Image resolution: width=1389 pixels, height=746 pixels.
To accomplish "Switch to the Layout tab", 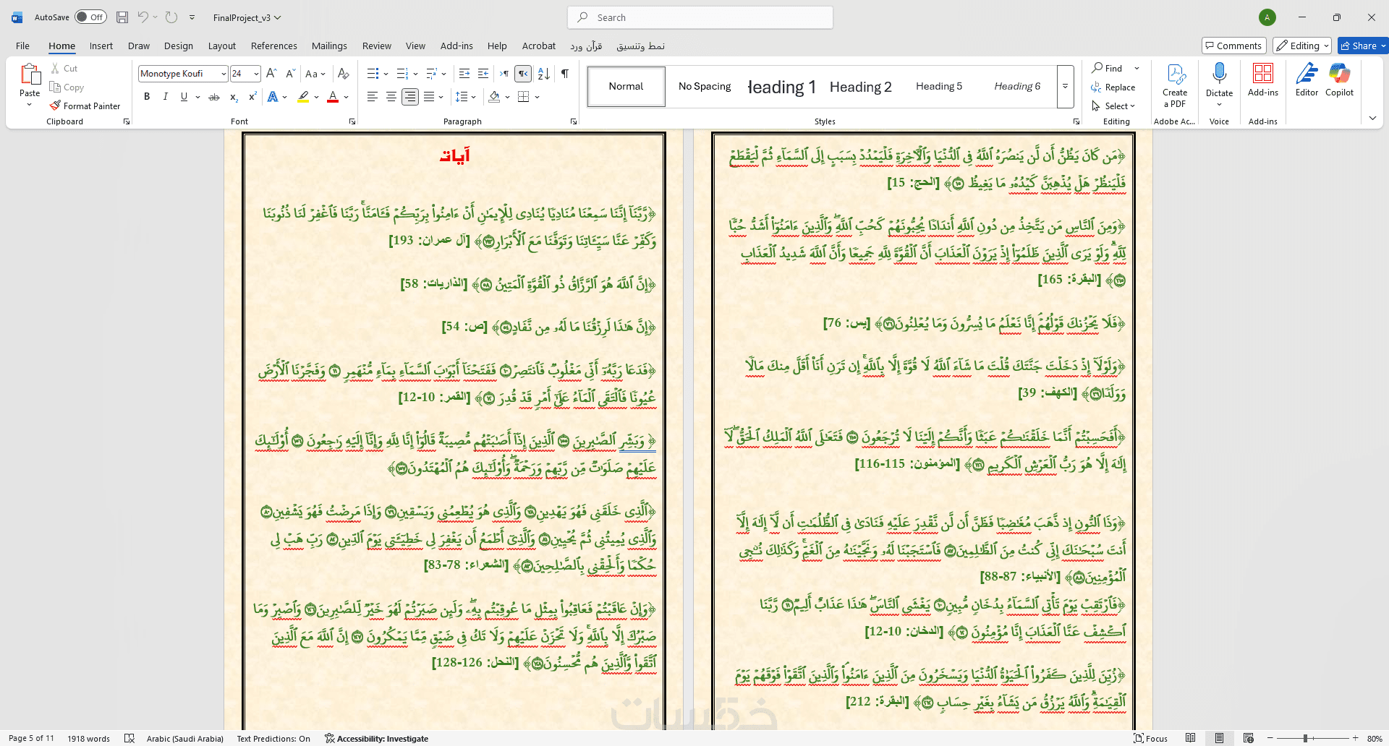I will (x=221, y=46).
